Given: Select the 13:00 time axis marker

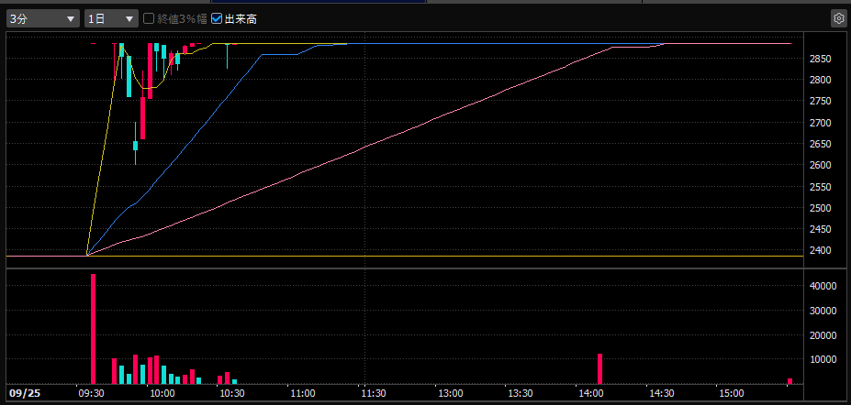Looking at the screenshot, I should click(450, 393).
